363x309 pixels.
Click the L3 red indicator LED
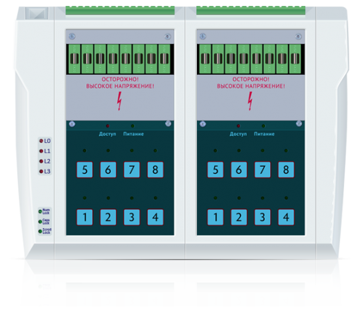pyautogui.click(x=42, y=171)
